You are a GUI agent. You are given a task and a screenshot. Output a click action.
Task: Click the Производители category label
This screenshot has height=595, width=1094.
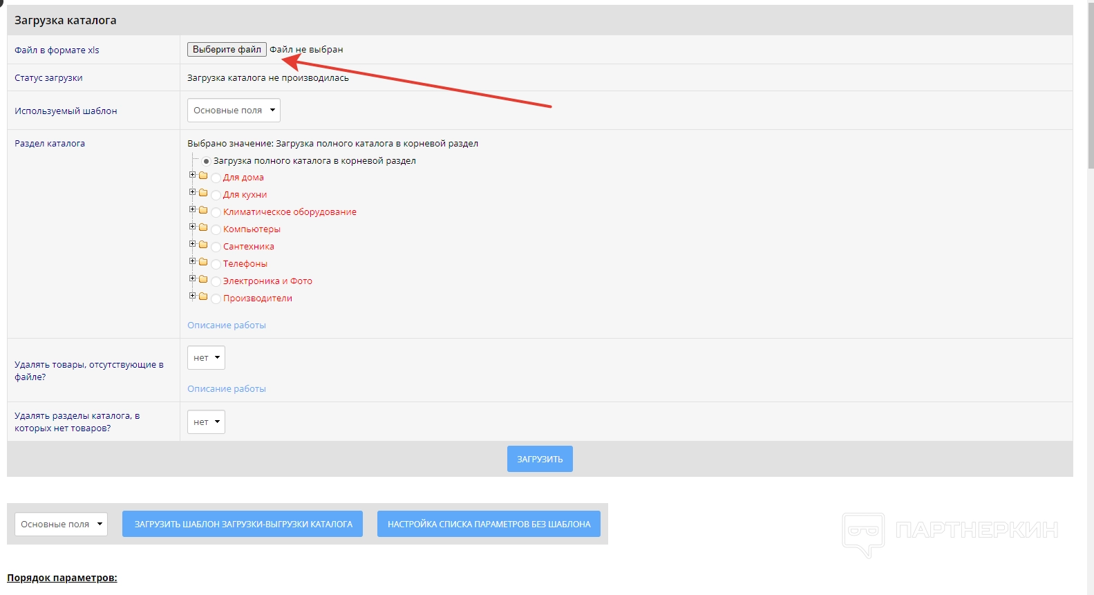(258, 299)
